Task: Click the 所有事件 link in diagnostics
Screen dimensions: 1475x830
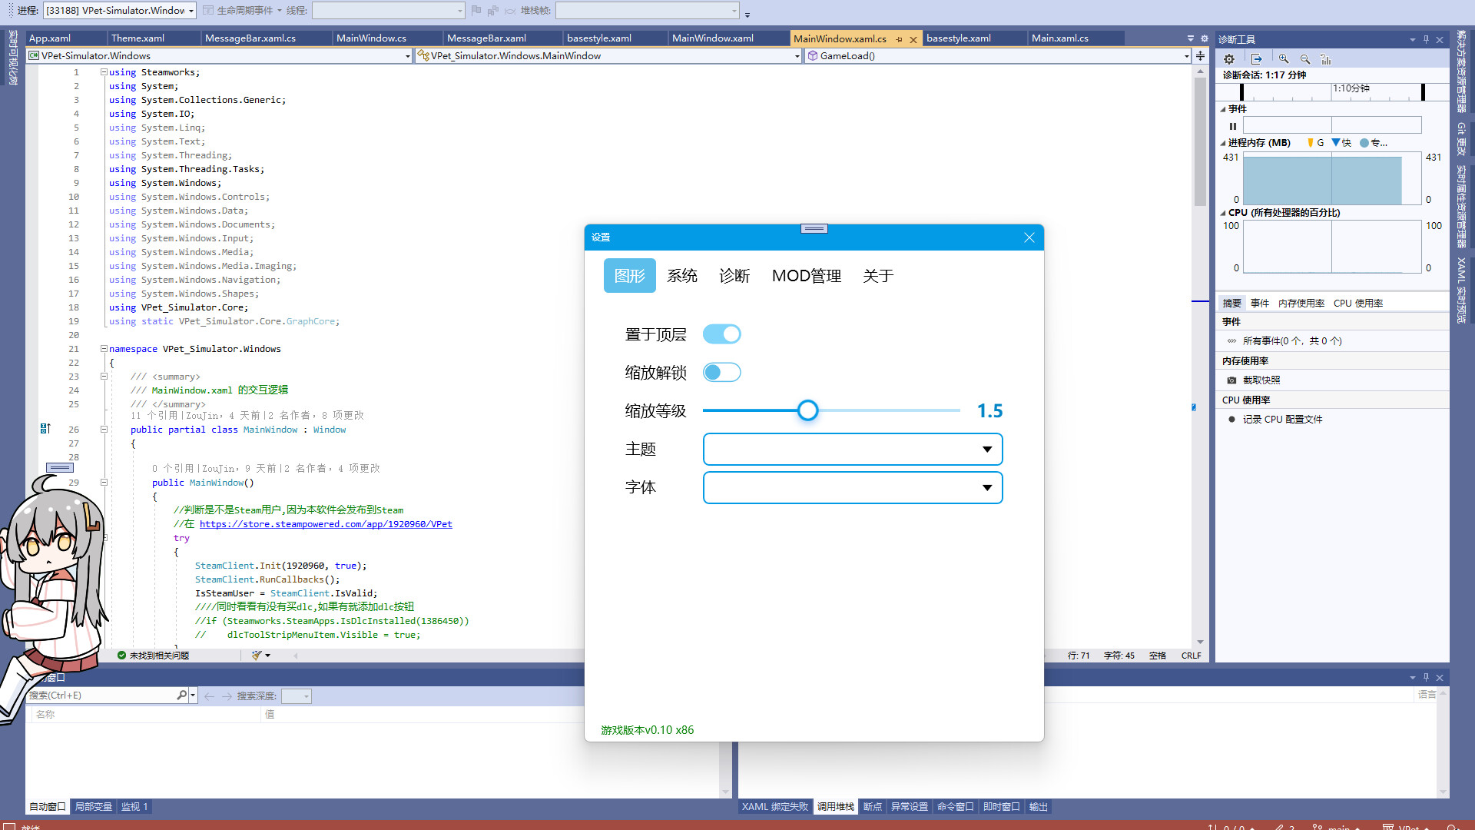Action: pos(1292,341)
